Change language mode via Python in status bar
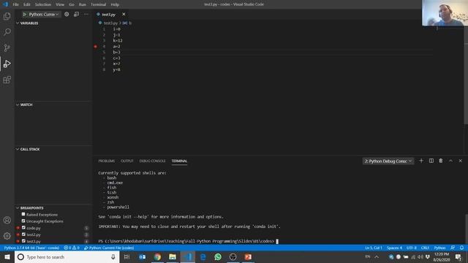The image size is (468, 263). (439, 248)
